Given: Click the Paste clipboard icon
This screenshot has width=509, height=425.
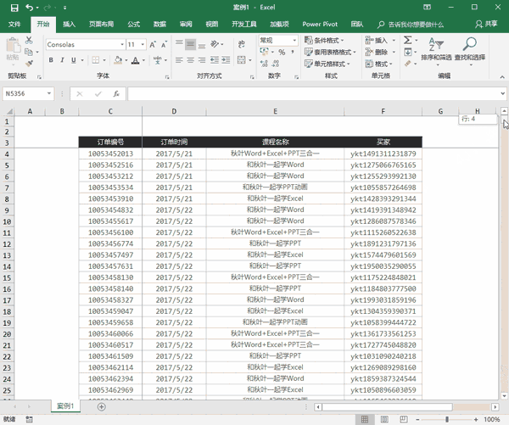Looking at the screenshot, I should (13, 45).
